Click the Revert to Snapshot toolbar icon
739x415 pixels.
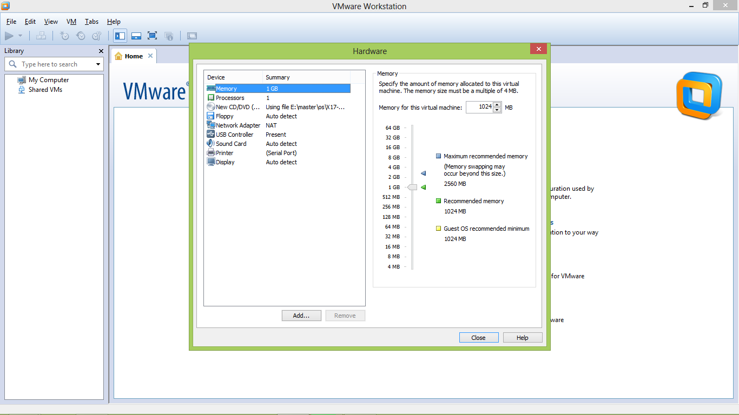pyautogui.click(x=81, y=36)
